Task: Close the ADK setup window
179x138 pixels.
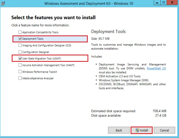Action: tap(172, 2)
